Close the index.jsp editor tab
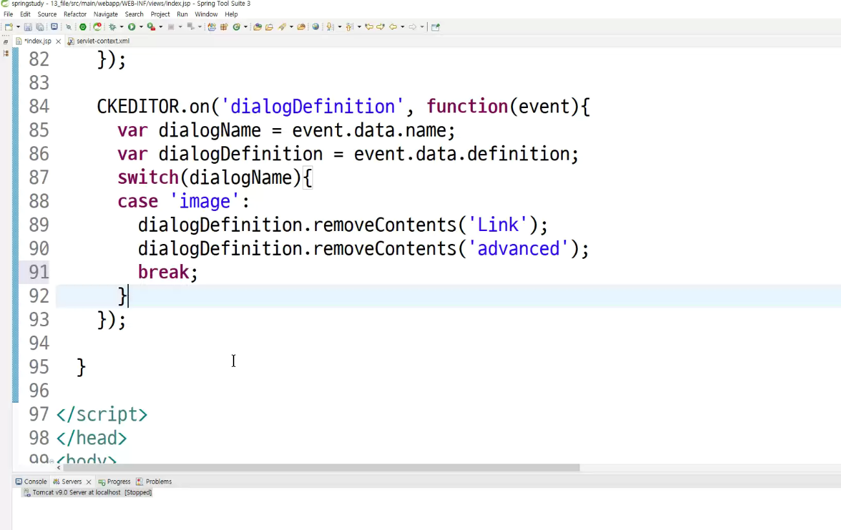This screenshot has width=841, height=530. coord(58,41)
